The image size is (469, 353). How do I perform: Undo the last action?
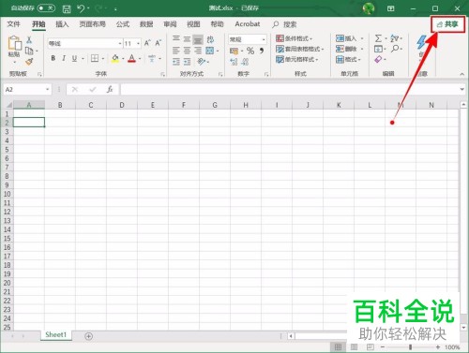(x=81, y=8)
